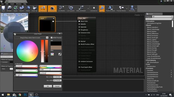Image resolution: width=174 pixels, height=97 pixels.
Task: Click the Ambient Occlusion input pin
Action: [x=79, y=61]
